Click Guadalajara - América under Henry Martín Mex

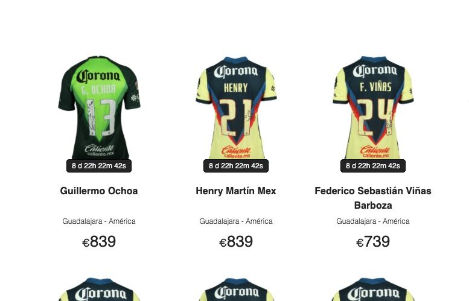(236, 221)
